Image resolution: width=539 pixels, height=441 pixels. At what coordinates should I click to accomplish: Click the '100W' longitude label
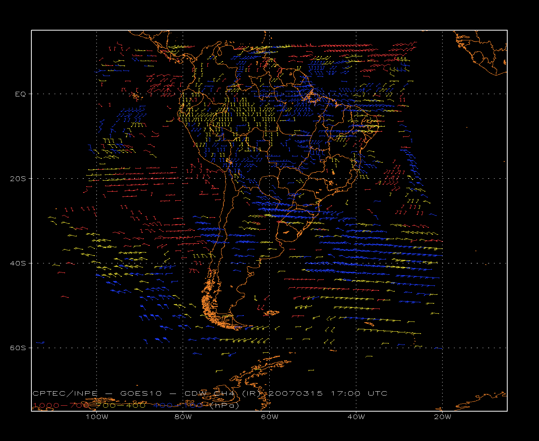pyautogui.click(x=97, y=417)
